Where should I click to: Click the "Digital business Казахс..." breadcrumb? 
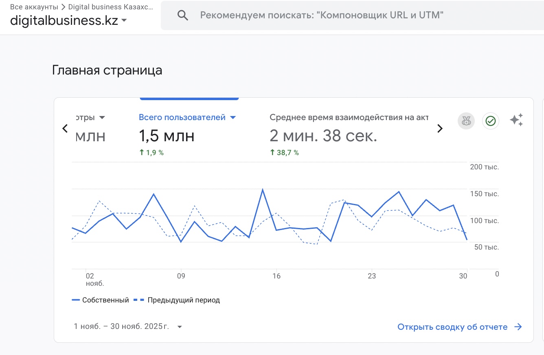pyautogui.click(x=111, y=7)
